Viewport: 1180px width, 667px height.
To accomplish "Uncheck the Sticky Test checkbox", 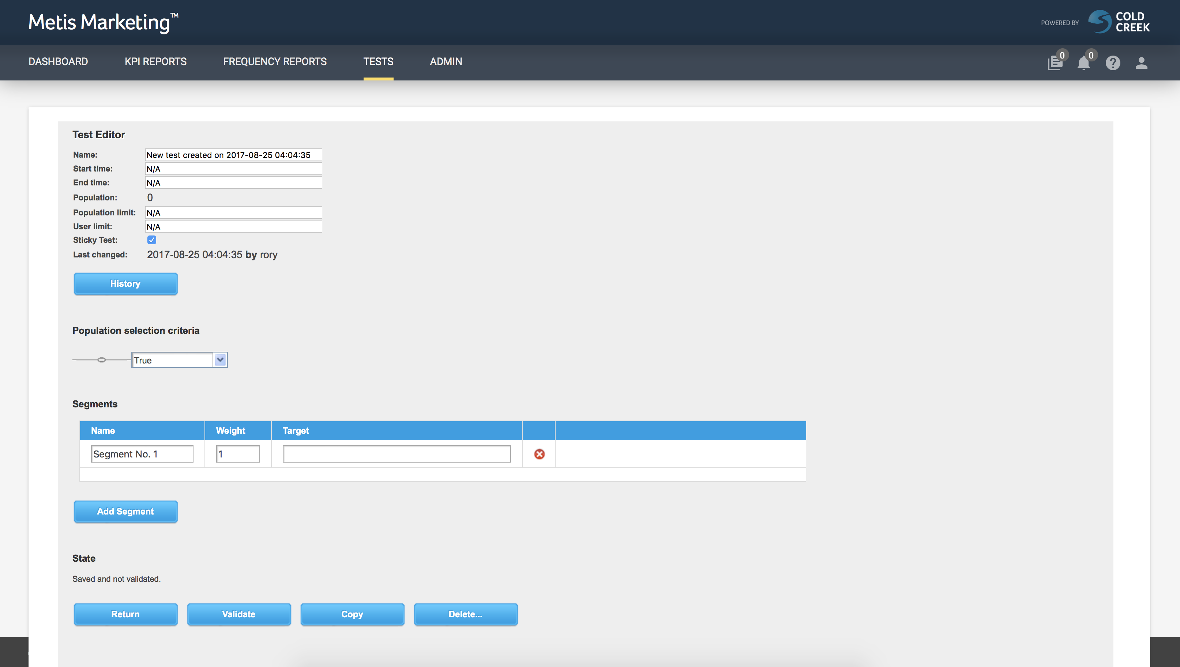I will point(152,240).
